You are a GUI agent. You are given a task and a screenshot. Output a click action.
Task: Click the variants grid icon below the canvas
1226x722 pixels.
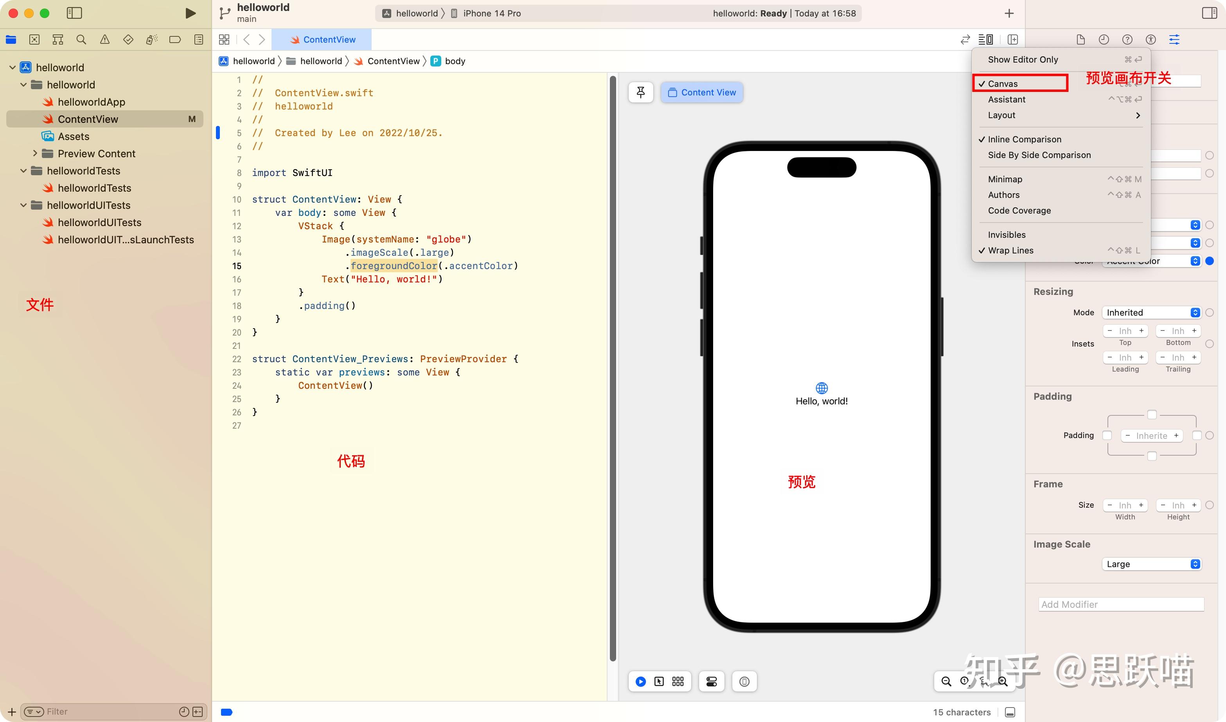(x=678, y=682)
